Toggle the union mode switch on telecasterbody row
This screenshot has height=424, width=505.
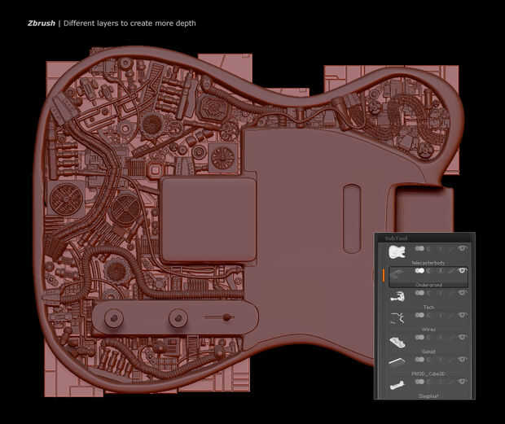click(x=419, y=249)
